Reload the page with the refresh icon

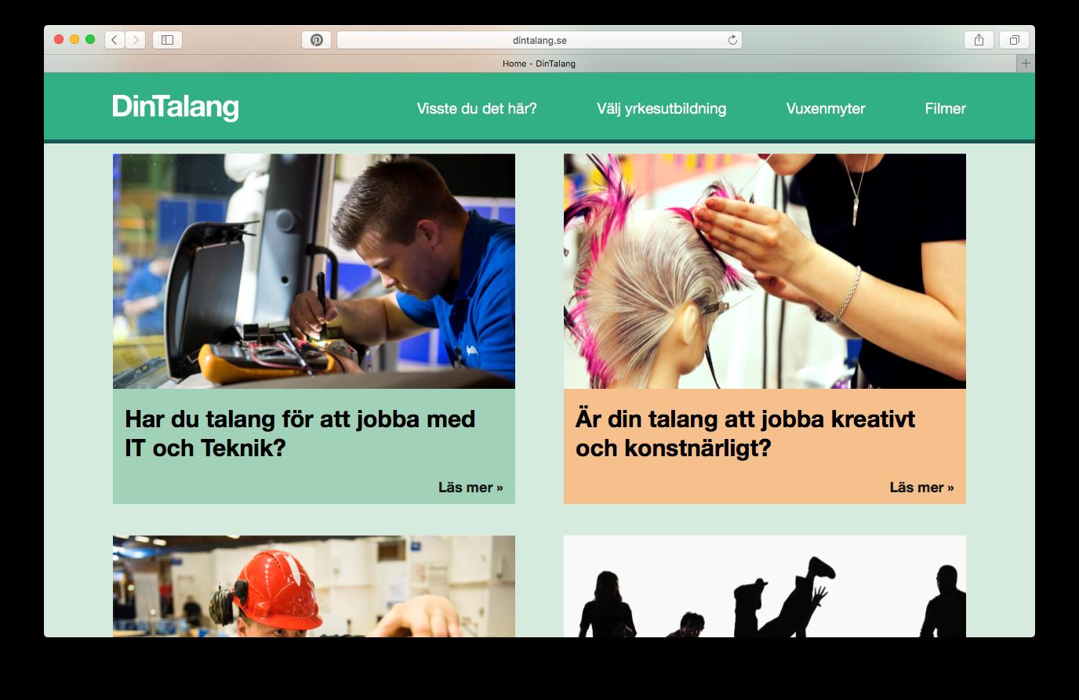732,40
